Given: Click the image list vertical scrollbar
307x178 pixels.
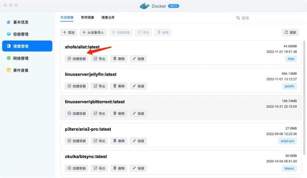Looking at the screenshot, I should (x=304, y=98).
